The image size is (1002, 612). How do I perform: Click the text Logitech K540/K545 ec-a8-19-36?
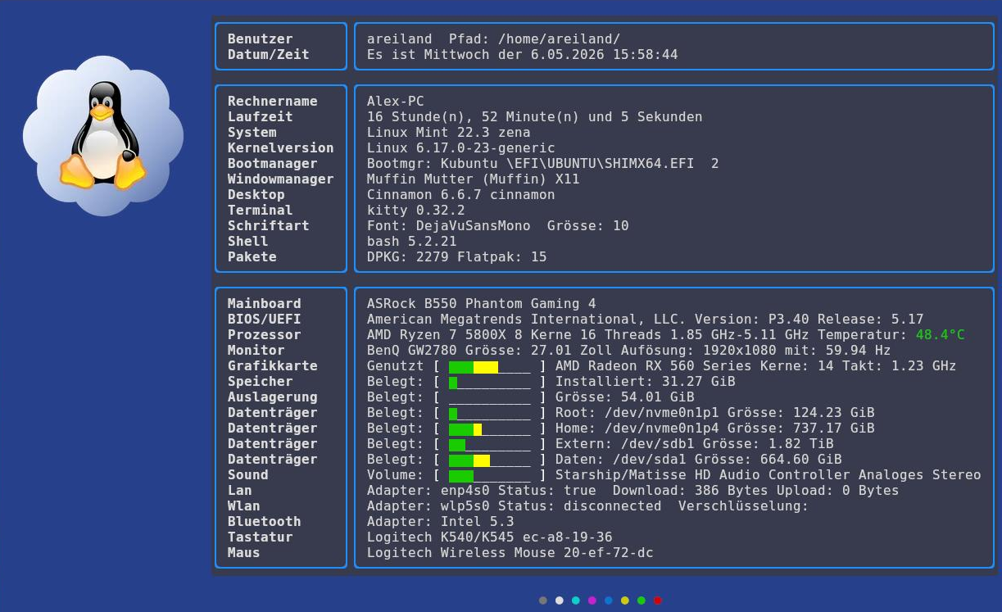click(490, 537)
